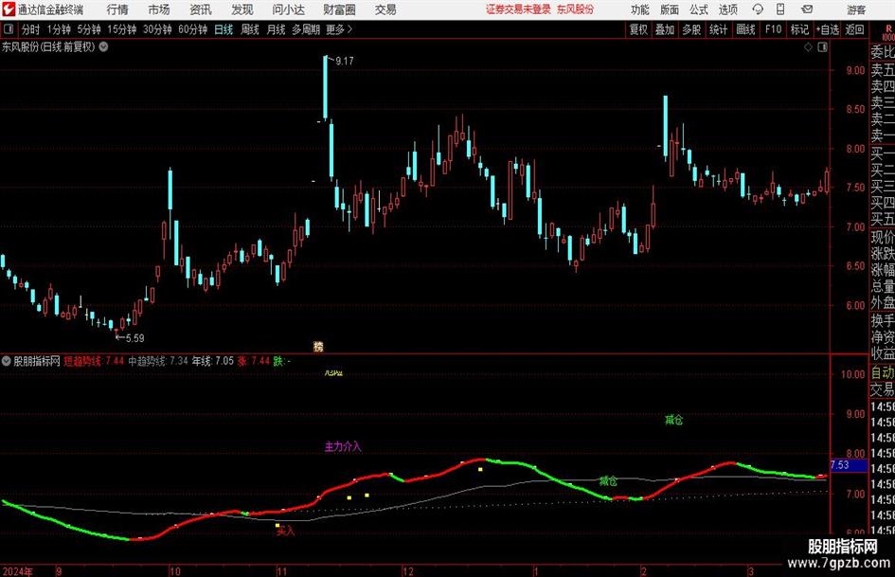Click the 自动 button in the side panel
Viewport: 895px width, 577px height.
883,372
